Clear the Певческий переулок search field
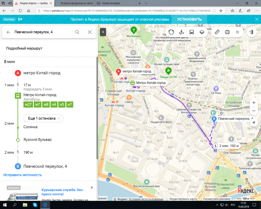Image resolution: width=261 pixels, height=209 pixels. [x=90, y=32]
